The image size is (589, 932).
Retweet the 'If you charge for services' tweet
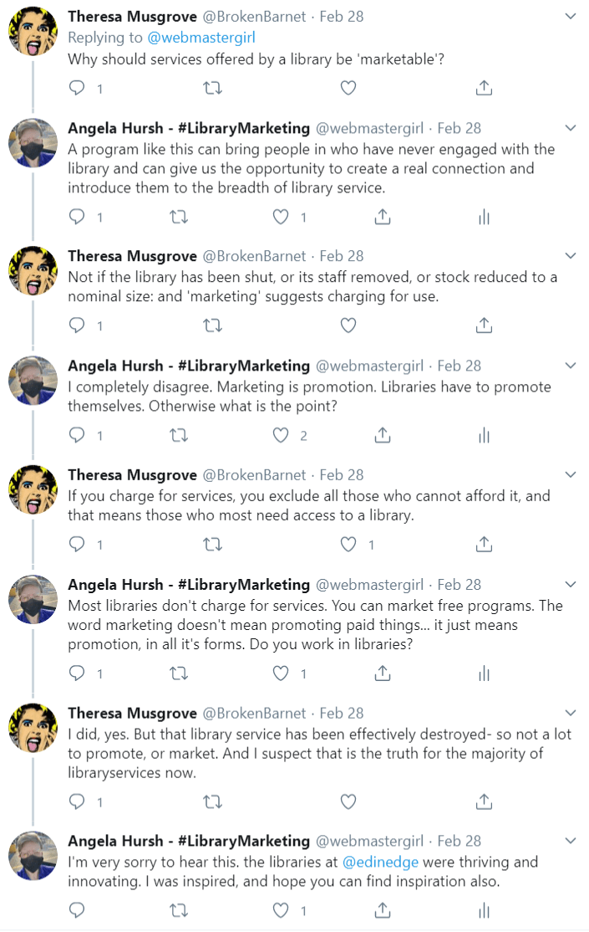(213, 545)
